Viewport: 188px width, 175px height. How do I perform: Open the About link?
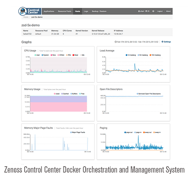coord(168,11)
